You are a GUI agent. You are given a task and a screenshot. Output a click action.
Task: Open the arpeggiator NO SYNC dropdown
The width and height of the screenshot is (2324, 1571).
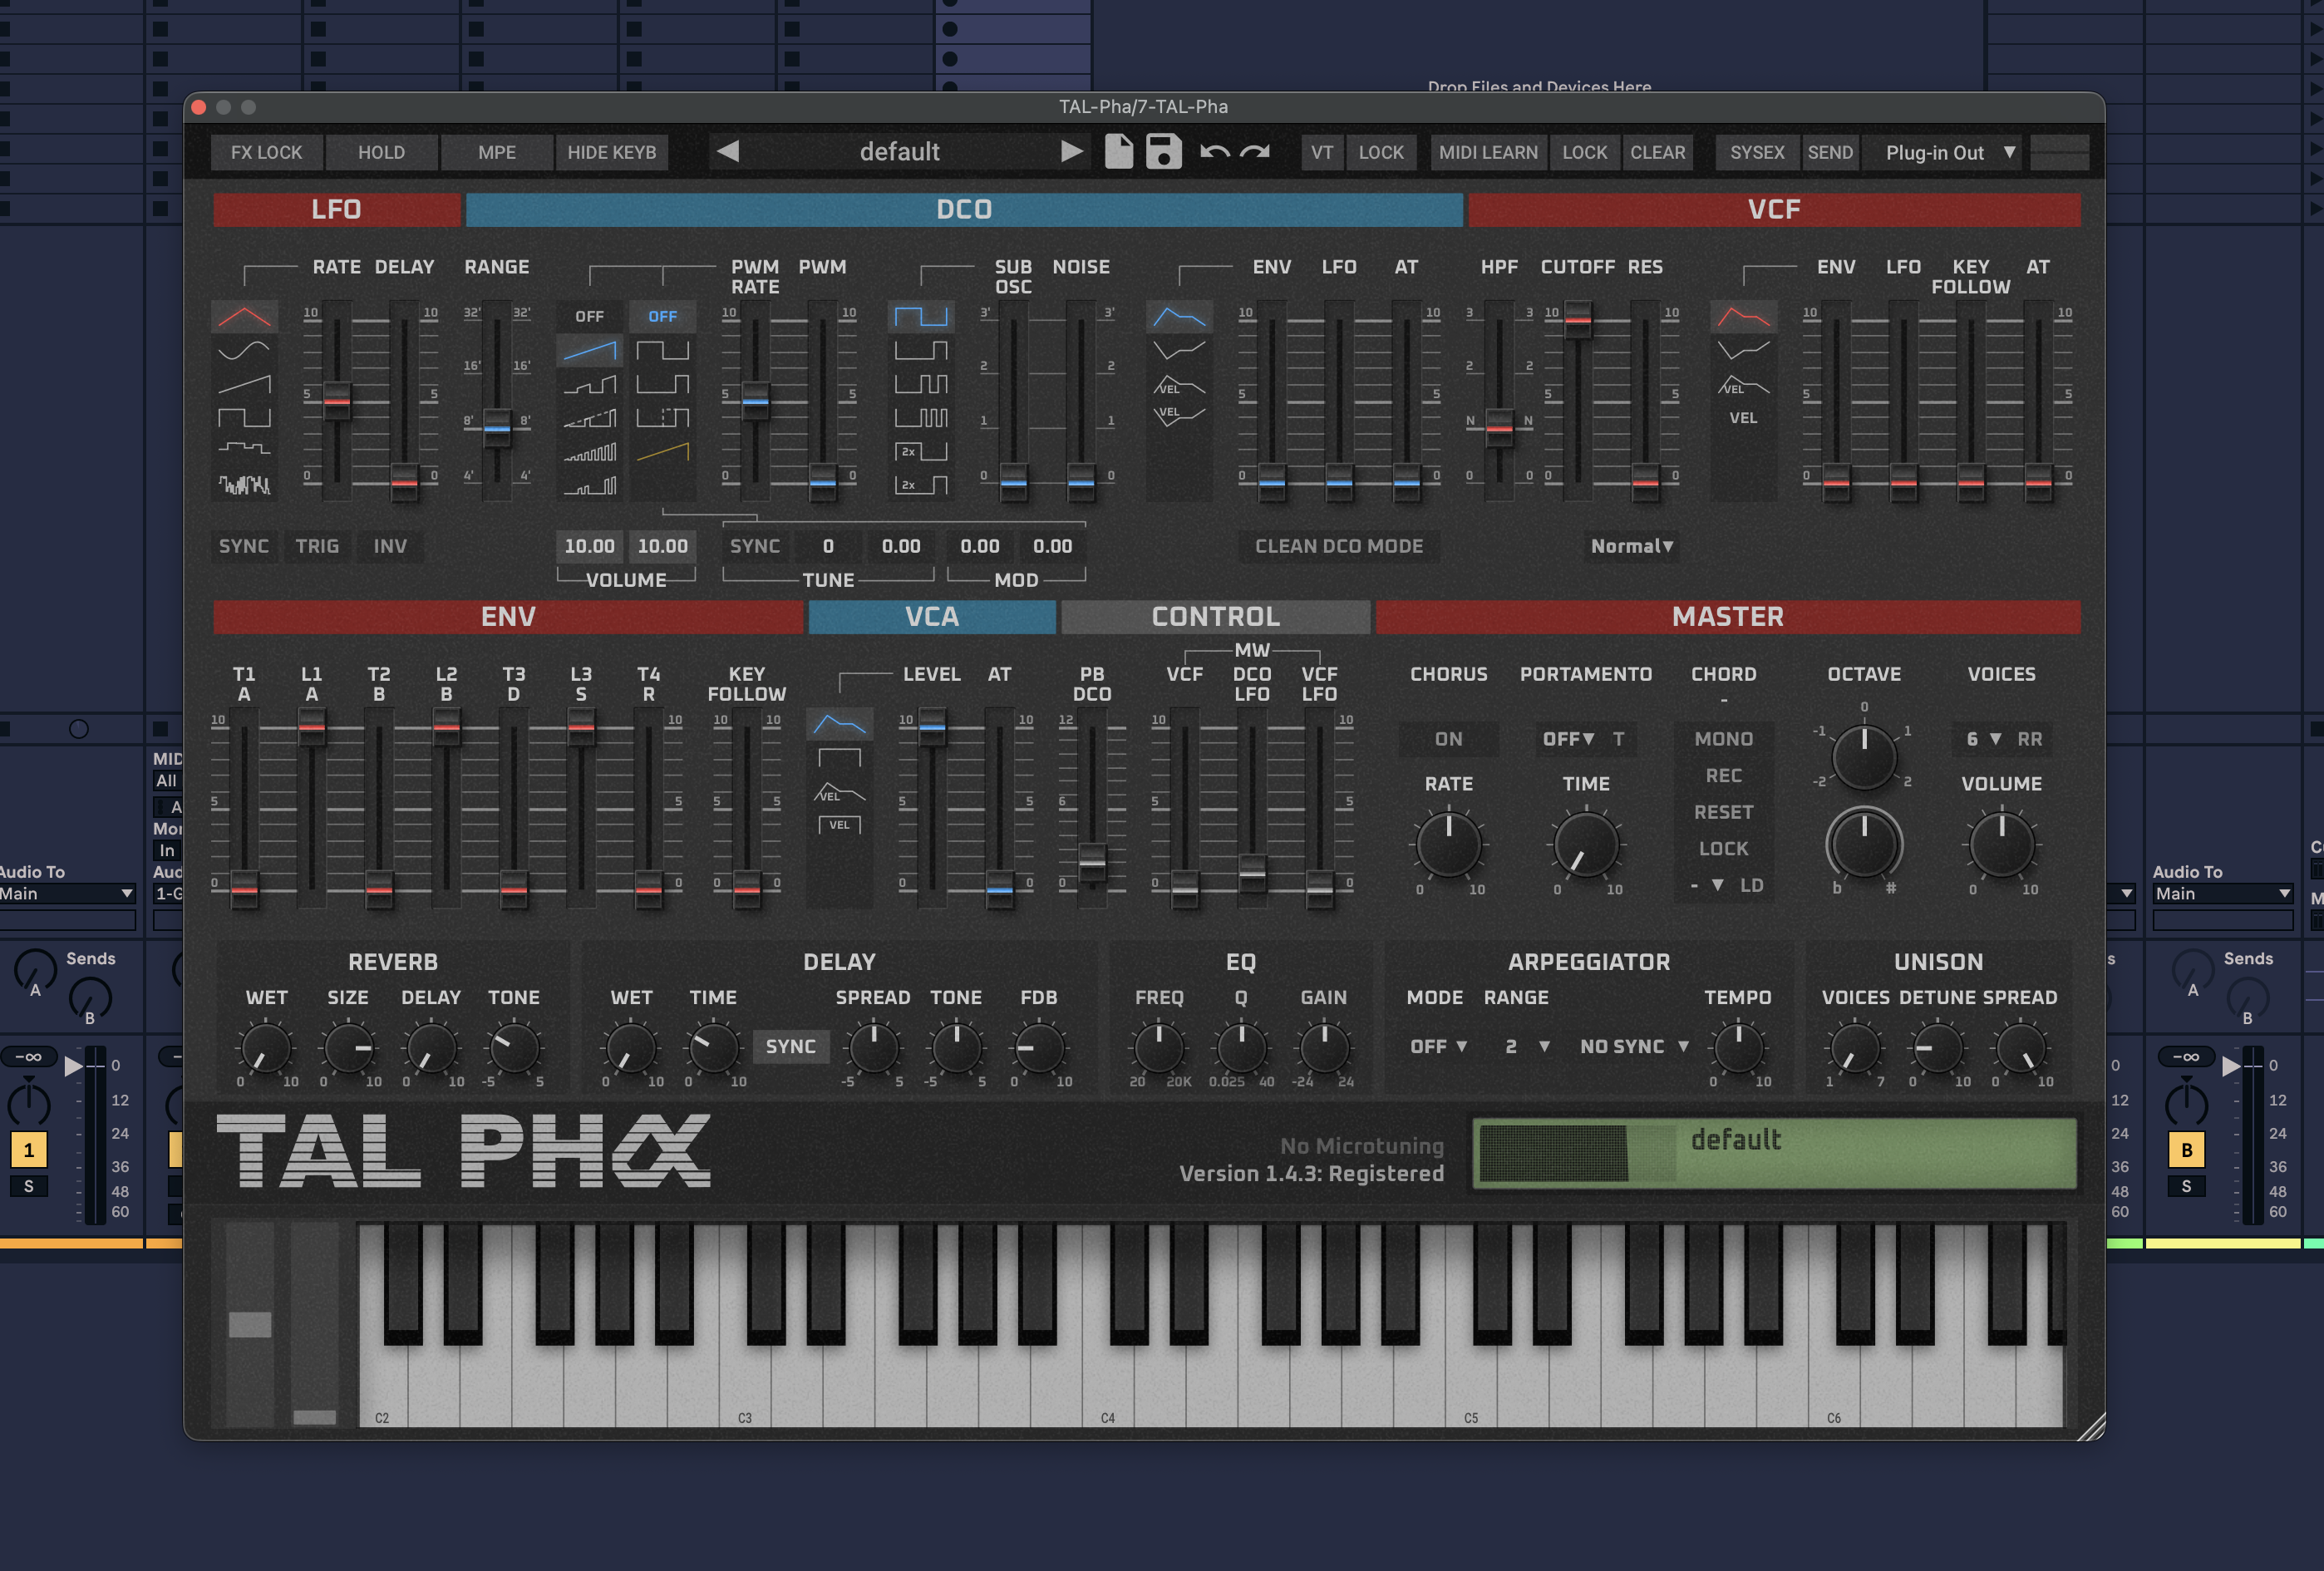[x=1634, y=1046]
